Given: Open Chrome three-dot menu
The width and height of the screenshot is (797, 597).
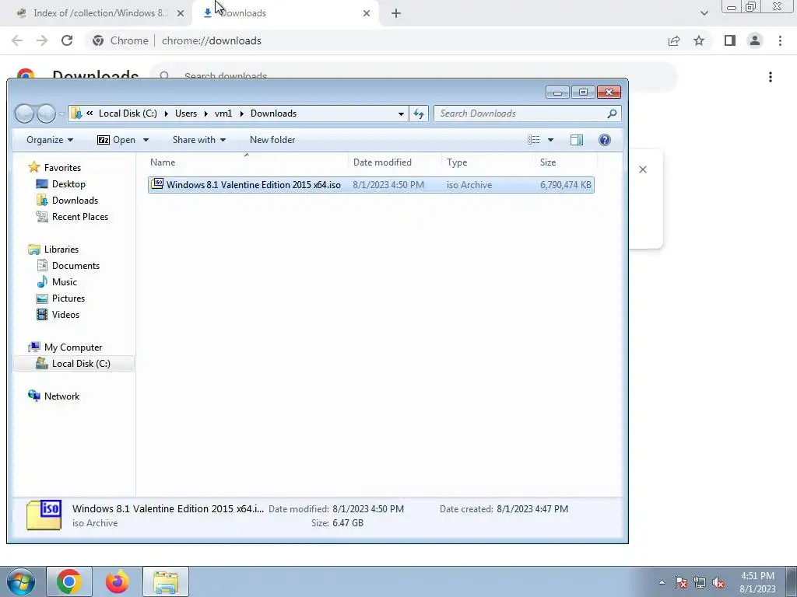Looking at the screenshot, I should click(780, 40).
